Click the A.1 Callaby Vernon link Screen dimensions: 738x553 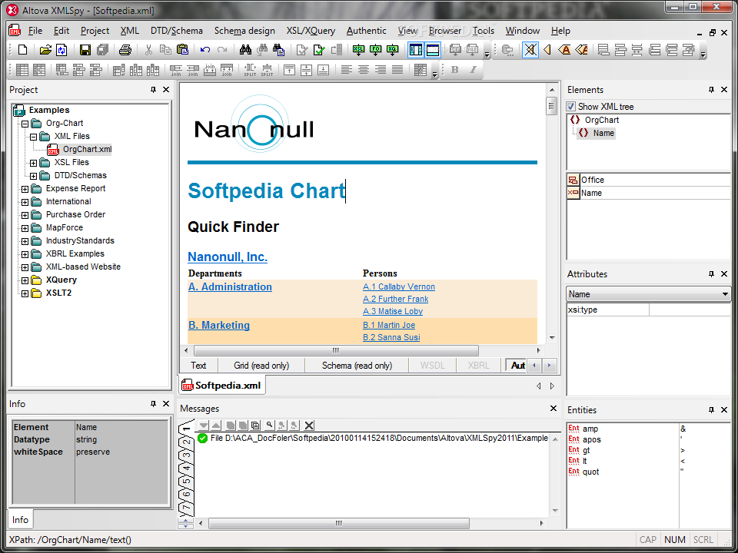(x=399, y=286)
